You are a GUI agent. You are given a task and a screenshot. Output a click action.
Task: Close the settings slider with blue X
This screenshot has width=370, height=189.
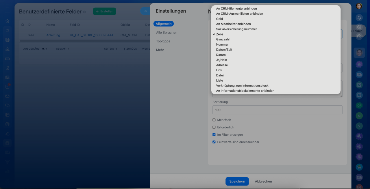(x=145, y=11)
